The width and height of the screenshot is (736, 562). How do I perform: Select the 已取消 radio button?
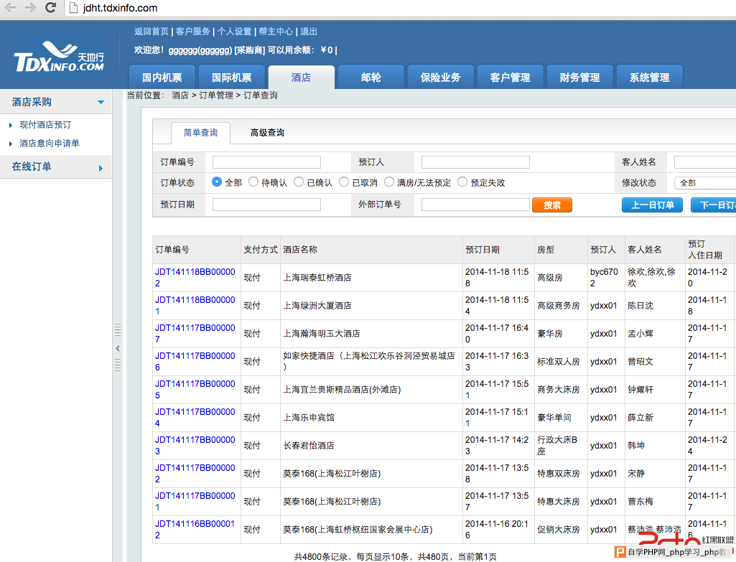click(344, 182)
